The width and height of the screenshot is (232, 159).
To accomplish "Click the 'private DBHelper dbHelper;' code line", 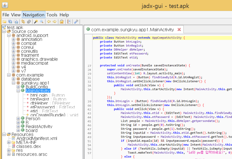I will coord(122,50).
